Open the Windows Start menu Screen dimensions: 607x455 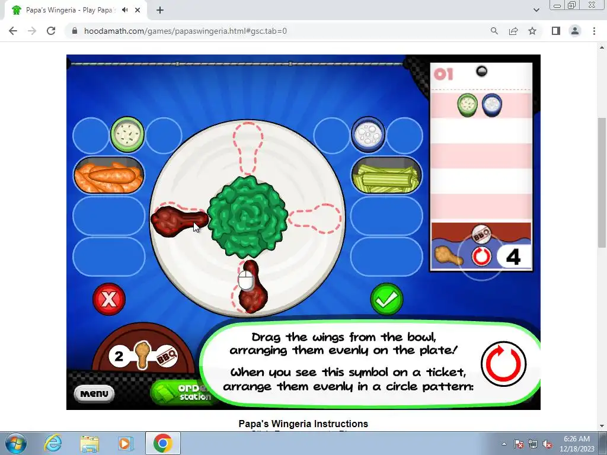click(16, 443)
